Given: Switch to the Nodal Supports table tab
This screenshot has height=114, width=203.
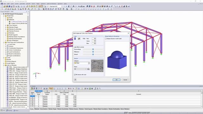Looking at the screenshot, I should [x=88, y=109].
